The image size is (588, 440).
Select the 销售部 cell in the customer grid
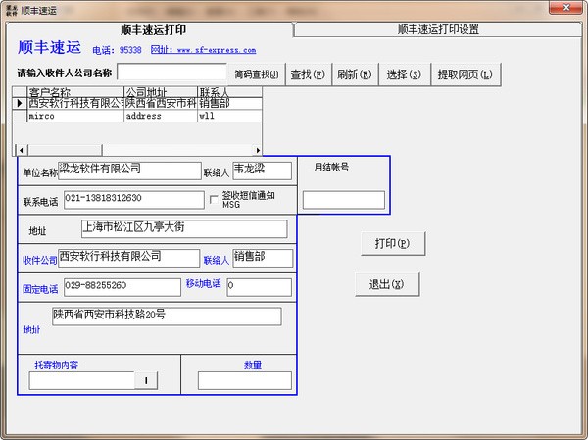click(x=229, y=103)
